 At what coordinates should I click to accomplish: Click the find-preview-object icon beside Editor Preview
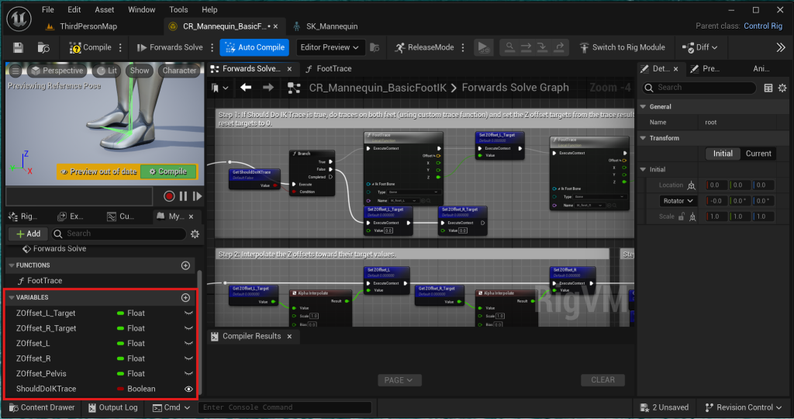[x=375, y=47]
